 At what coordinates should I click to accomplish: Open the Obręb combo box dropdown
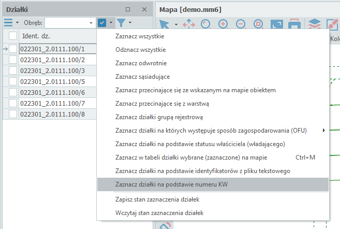[91, 23]
